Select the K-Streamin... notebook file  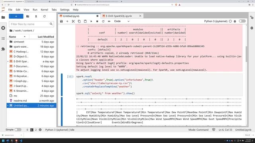click(31, 91)
